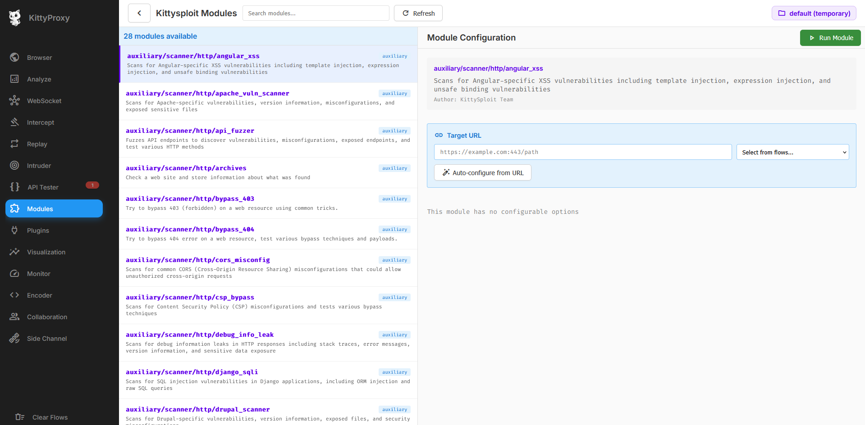Screen dimensions: 865x425
Task: Open the Replay tool
Action: (37, 144)
